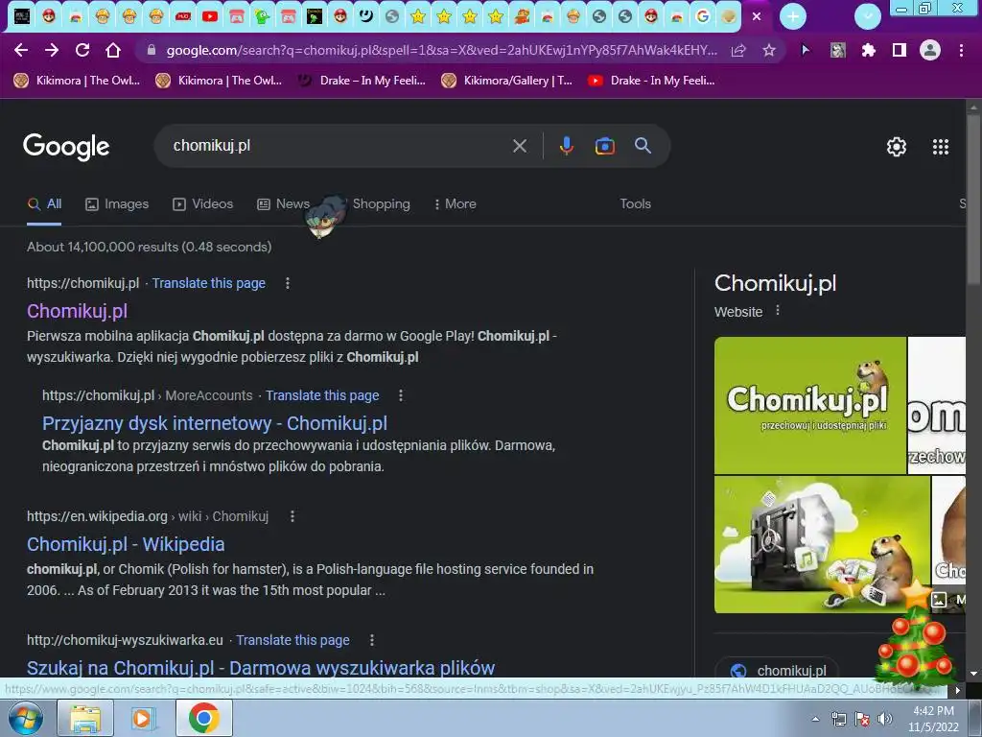Open Chrome from the taskbar
The width and height of the screenshot is (982, 737).
coord(203,718)
